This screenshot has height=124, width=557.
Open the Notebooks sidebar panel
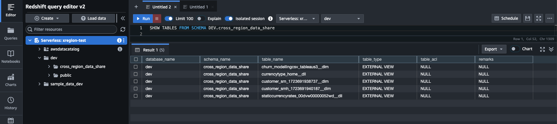[x=11, y=57]
